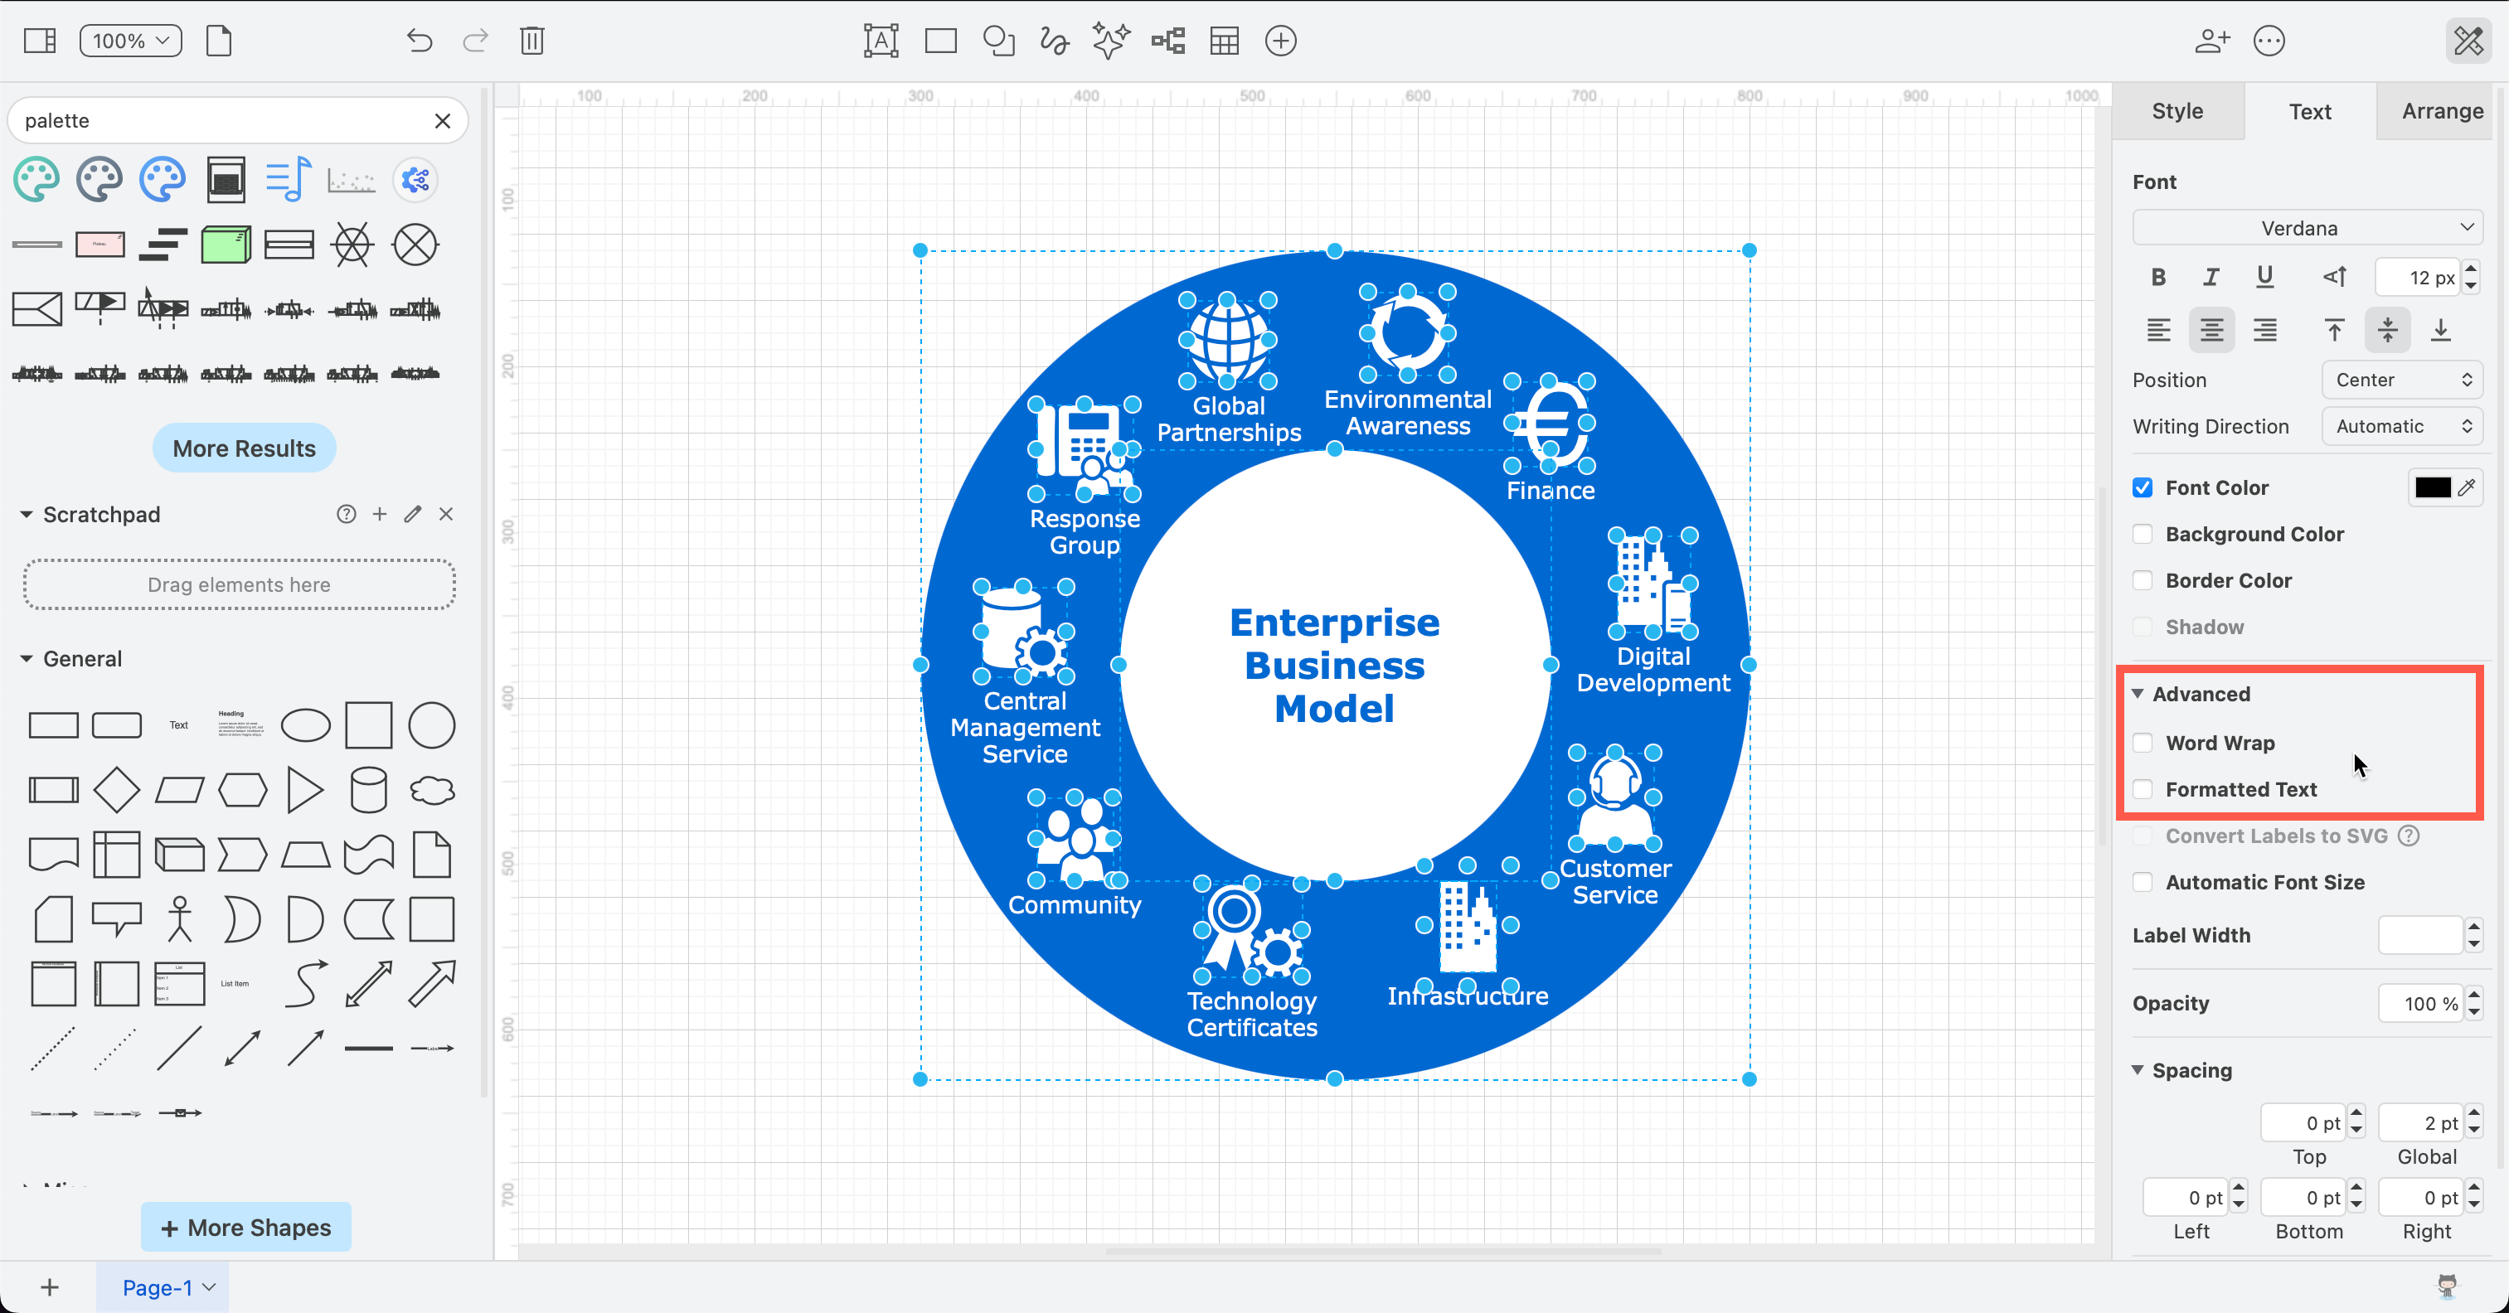Image resolution: width=2509 pixels, height=1313 pixels.
Task: Select the Enterprise Business Model text
Action: pyautogui.click(x=1334, y=666)
